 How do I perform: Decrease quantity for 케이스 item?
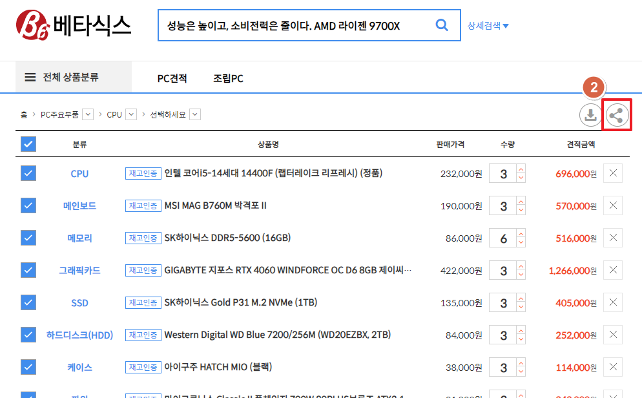[x=521, y=372]
